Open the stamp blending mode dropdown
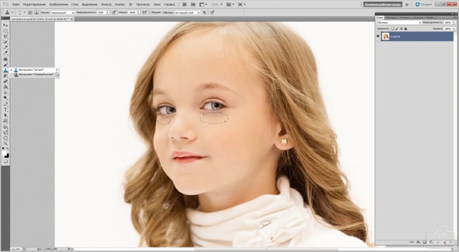 point(63,12)
